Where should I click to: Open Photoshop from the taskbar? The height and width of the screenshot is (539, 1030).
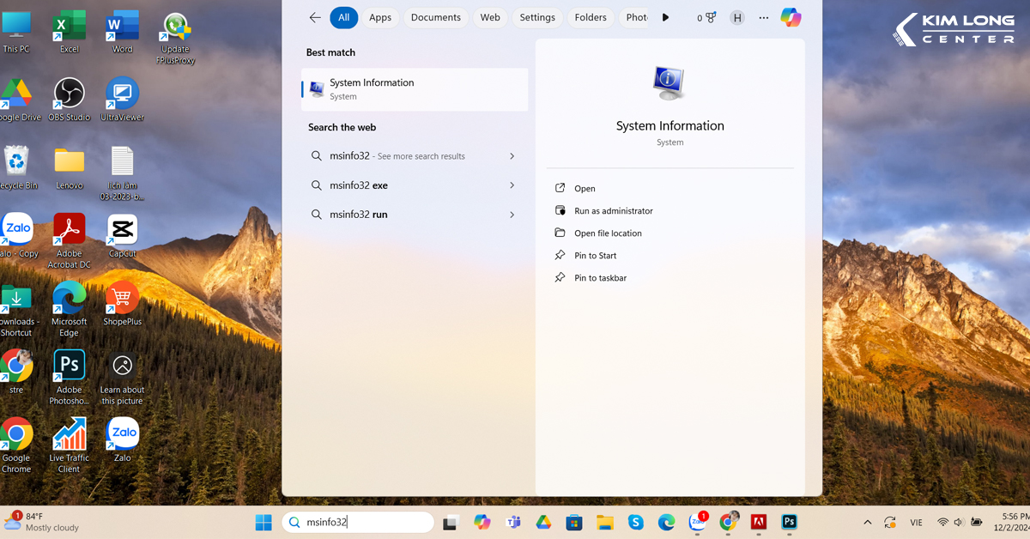[x=789, y=522]
